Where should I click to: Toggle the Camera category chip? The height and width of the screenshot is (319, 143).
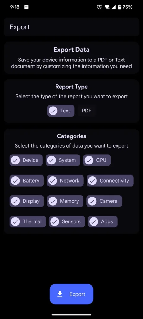click(x=104, y=201)
